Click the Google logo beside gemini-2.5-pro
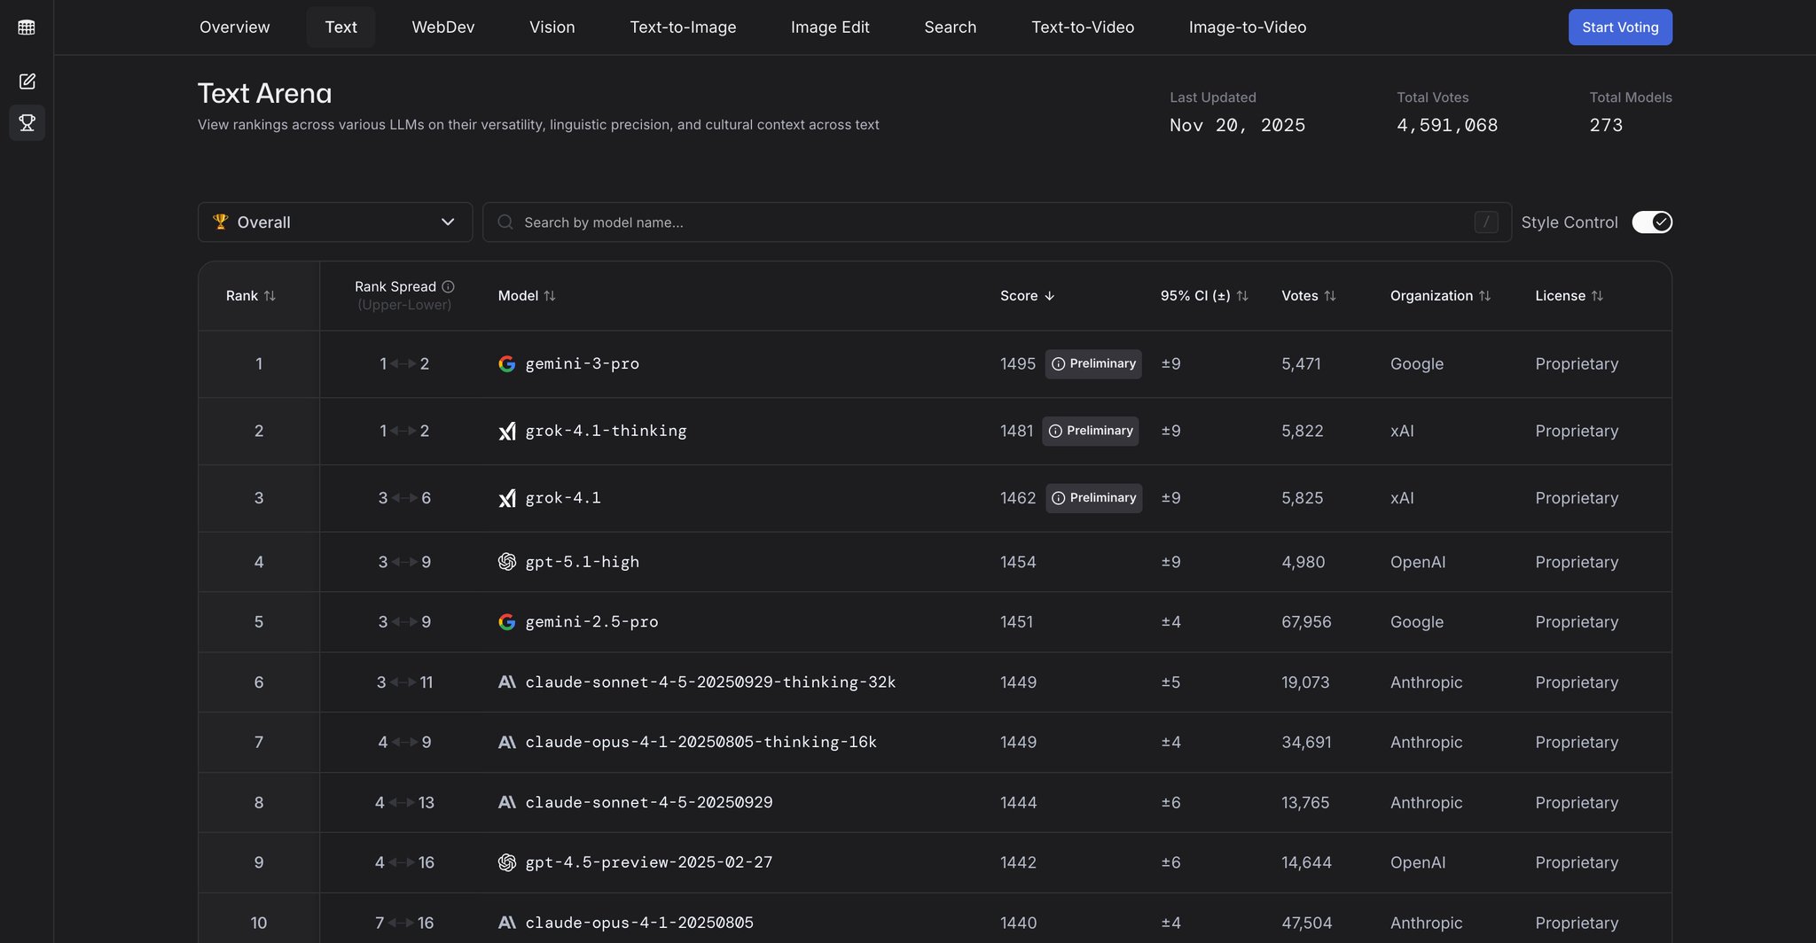The width and height of the screenshot is (1816, 943). coord(507,622)
